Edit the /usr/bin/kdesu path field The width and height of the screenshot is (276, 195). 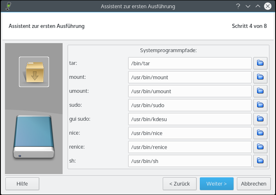(189, 119)
